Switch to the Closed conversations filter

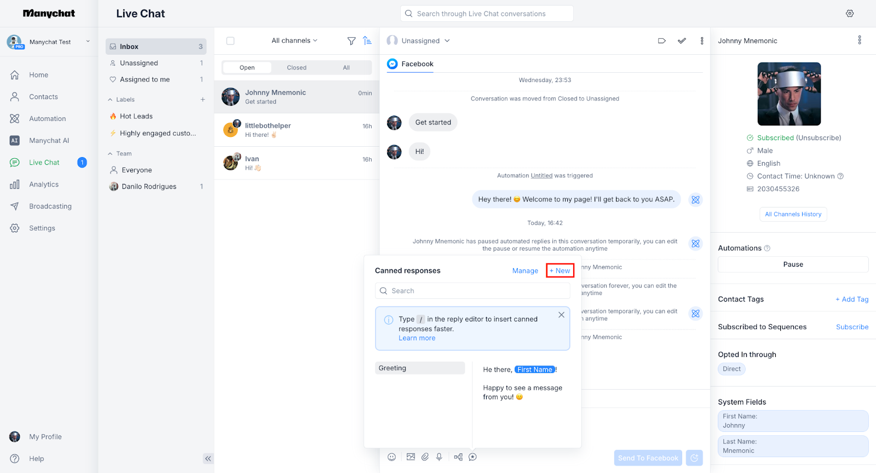pos(297,68)
